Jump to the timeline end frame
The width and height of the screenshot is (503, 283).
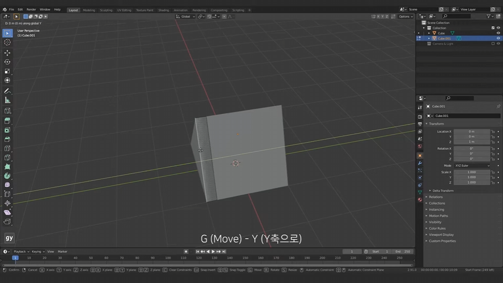click(x=224, y=251)
